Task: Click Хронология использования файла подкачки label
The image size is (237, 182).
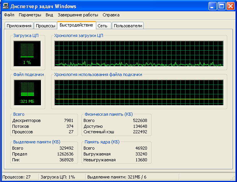Action: coord(98,74)
